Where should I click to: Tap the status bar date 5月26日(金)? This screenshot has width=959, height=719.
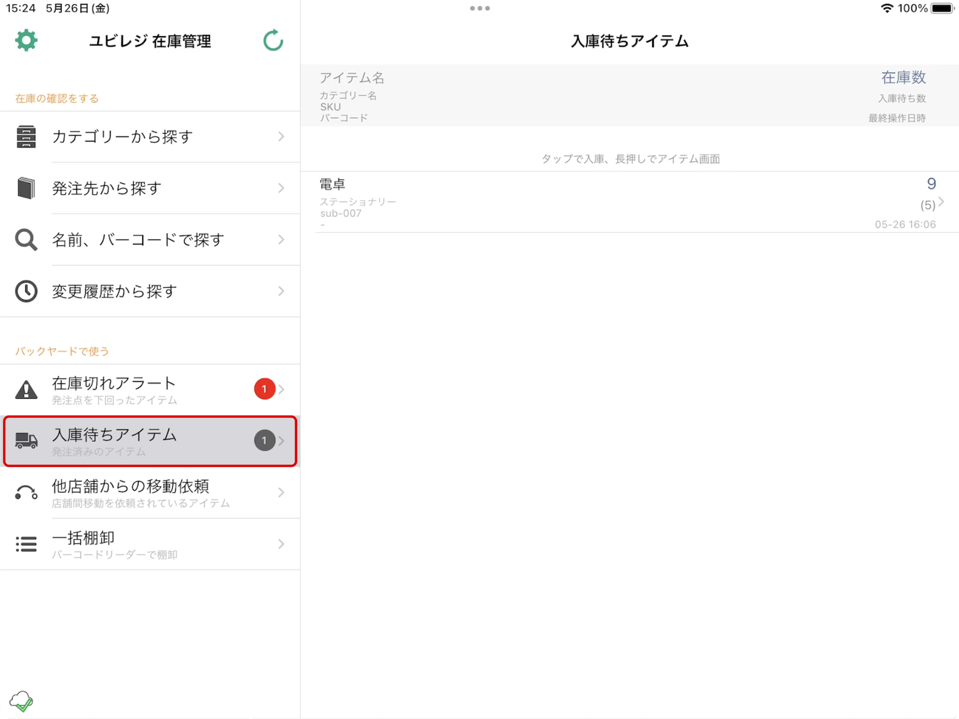pos(78,8)
